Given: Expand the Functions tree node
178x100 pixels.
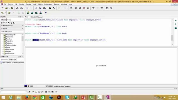Looking at the screenshot, I should point(2,39).
